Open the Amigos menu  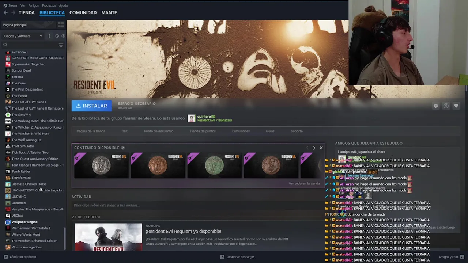[33, 5]
